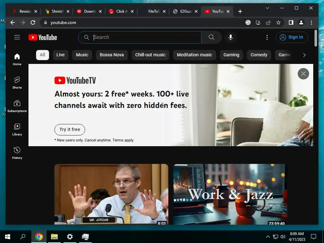Click the YouTube logo

(43, 37)
